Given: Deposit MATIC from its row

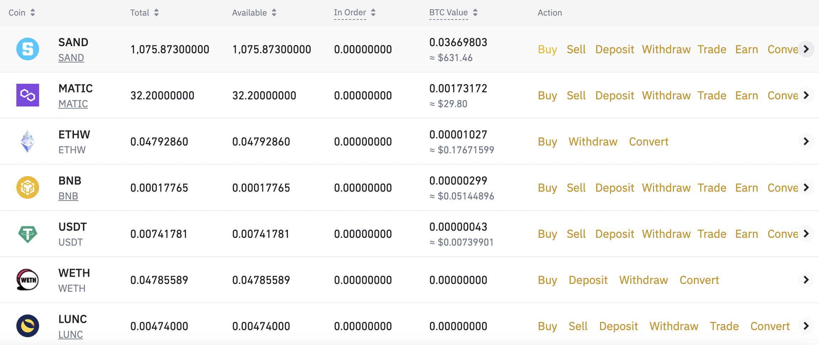Looking at the screenshot, I should (615, 95).
